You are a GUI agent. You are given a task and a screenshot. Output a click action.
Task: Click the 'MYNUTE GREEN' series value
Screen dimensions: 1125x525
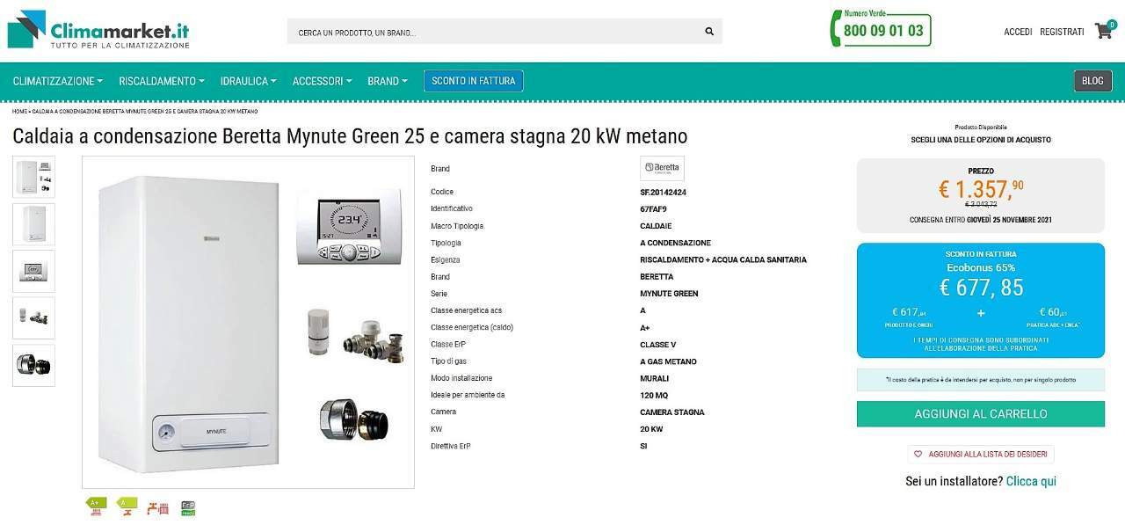pos(670,294)
